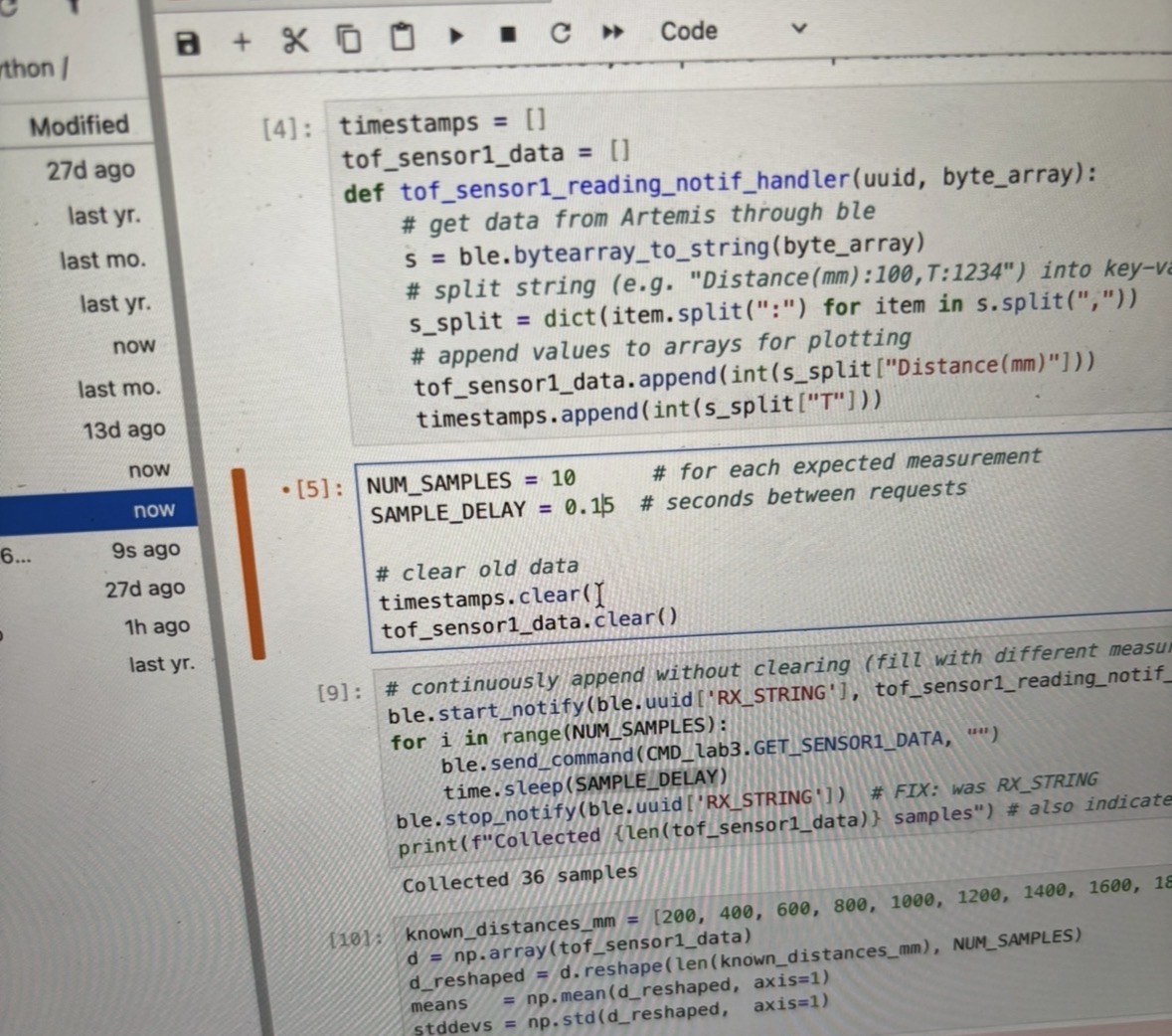This screenshot has height=1036, width=1172.
Task: Insert a new cell with the plus icon
Action: click(x=242, y=42)
